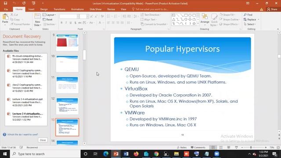Image resolution: width=281 pixels, height=158 pixels.
Task: Select the right arrow shape in gallery
Action: click(186, 19)
